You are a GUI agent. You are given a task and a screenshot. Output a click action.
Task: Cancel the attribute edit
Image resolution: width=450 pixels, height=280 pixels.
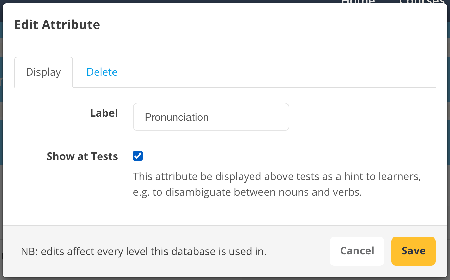(357, 251)
